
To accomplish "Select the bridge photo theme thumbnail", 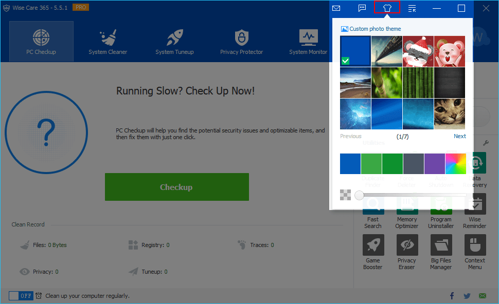I will pos(387,51).
